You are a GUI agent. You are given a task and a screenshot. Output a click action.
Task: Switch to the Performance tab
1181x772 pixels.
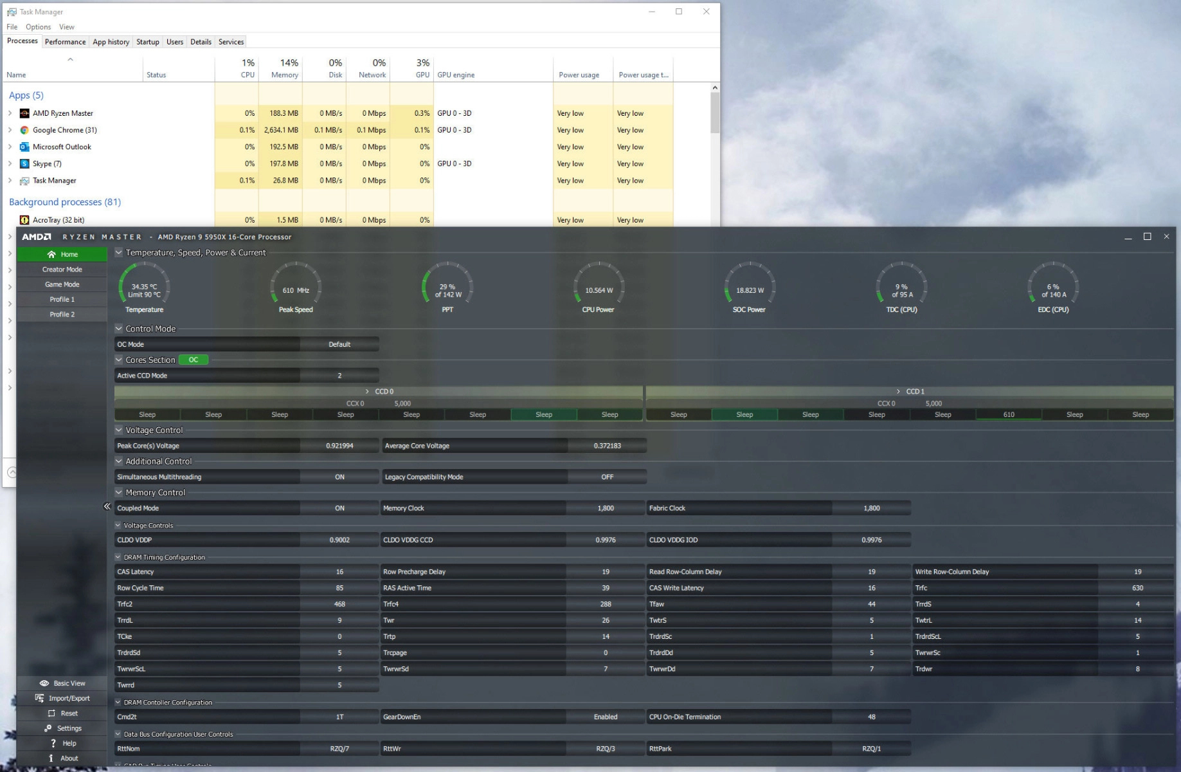pos(65,42)
